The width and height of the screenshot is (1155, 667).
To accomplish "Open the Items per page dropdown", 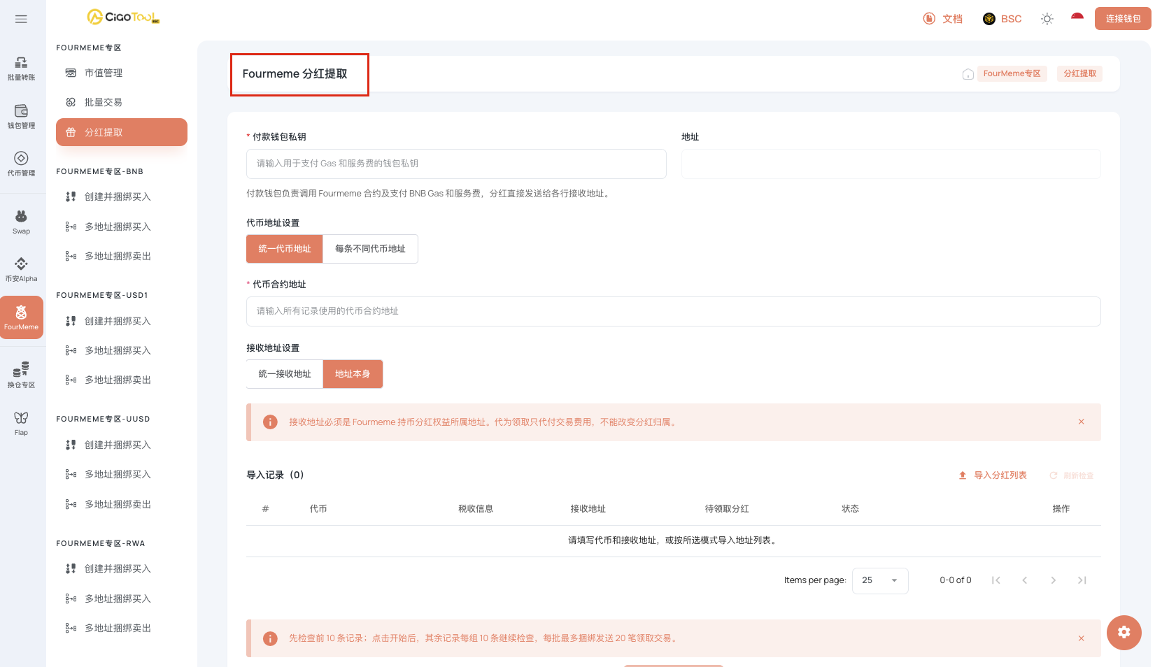I will click(x=880, y=580).
